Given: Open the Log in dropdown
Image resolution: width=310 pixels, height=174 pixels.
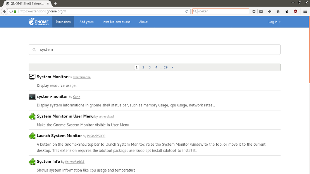Looking at the screenshot, I should 274,22.
